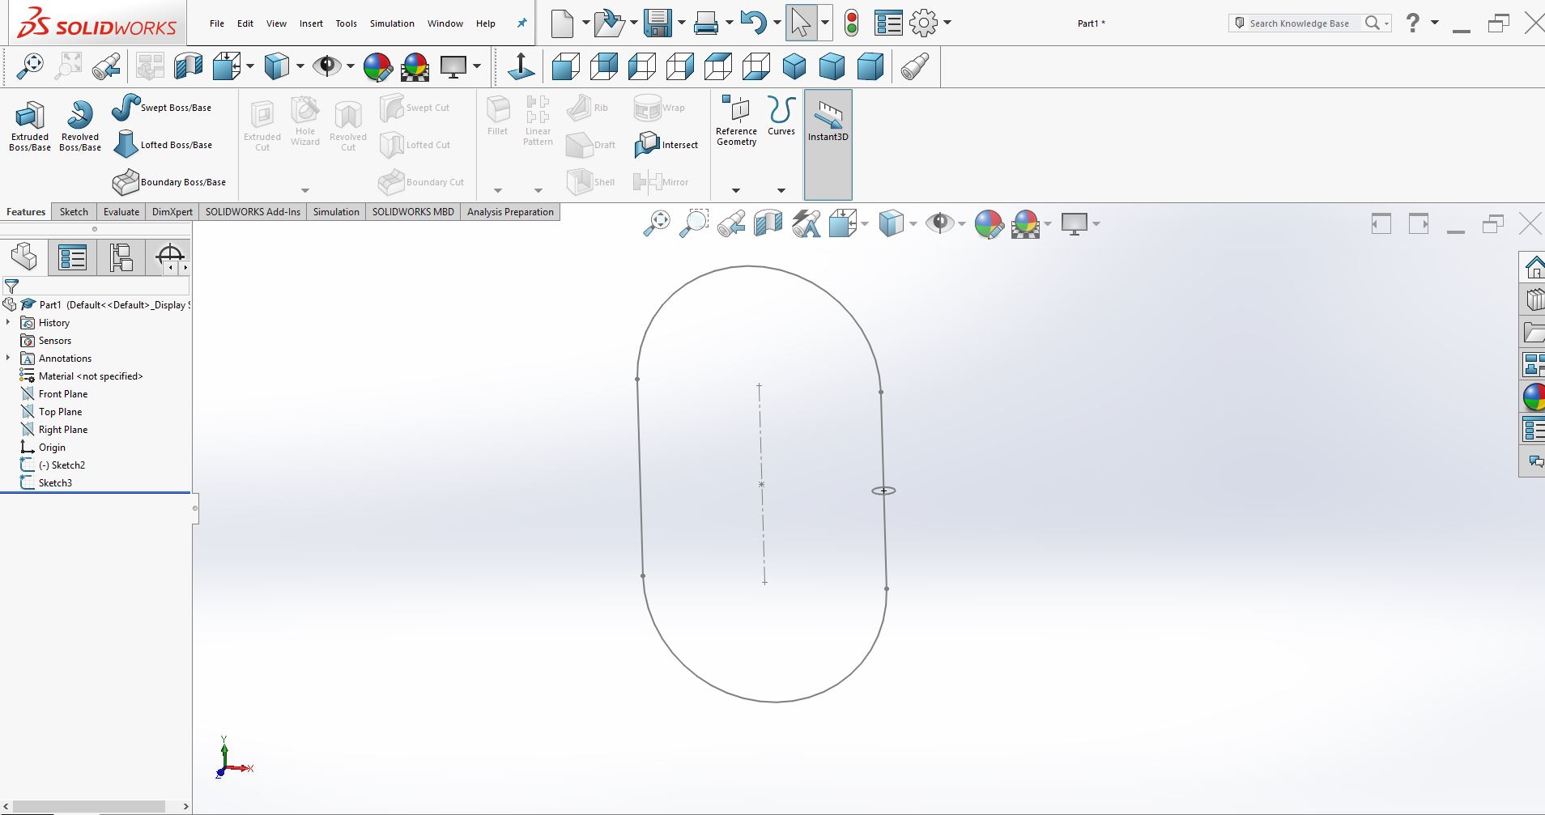
Task: Click the Zoom to Fit magnifier icon
Action: 30,66
